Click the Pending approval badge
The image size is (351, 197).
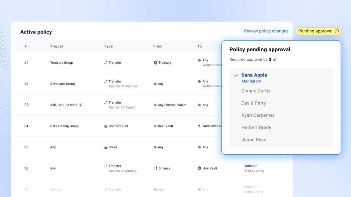pos(318,31)
